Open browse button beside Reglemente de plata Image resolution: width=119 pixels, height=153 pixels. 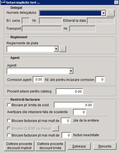click(x=62, y=49)
